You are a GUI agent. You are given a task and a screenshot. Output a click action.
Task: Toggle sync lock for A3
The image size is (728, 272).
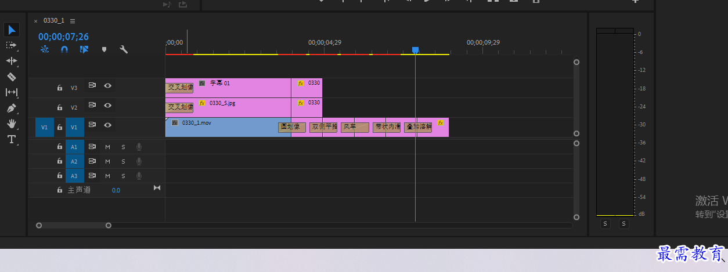92,176
